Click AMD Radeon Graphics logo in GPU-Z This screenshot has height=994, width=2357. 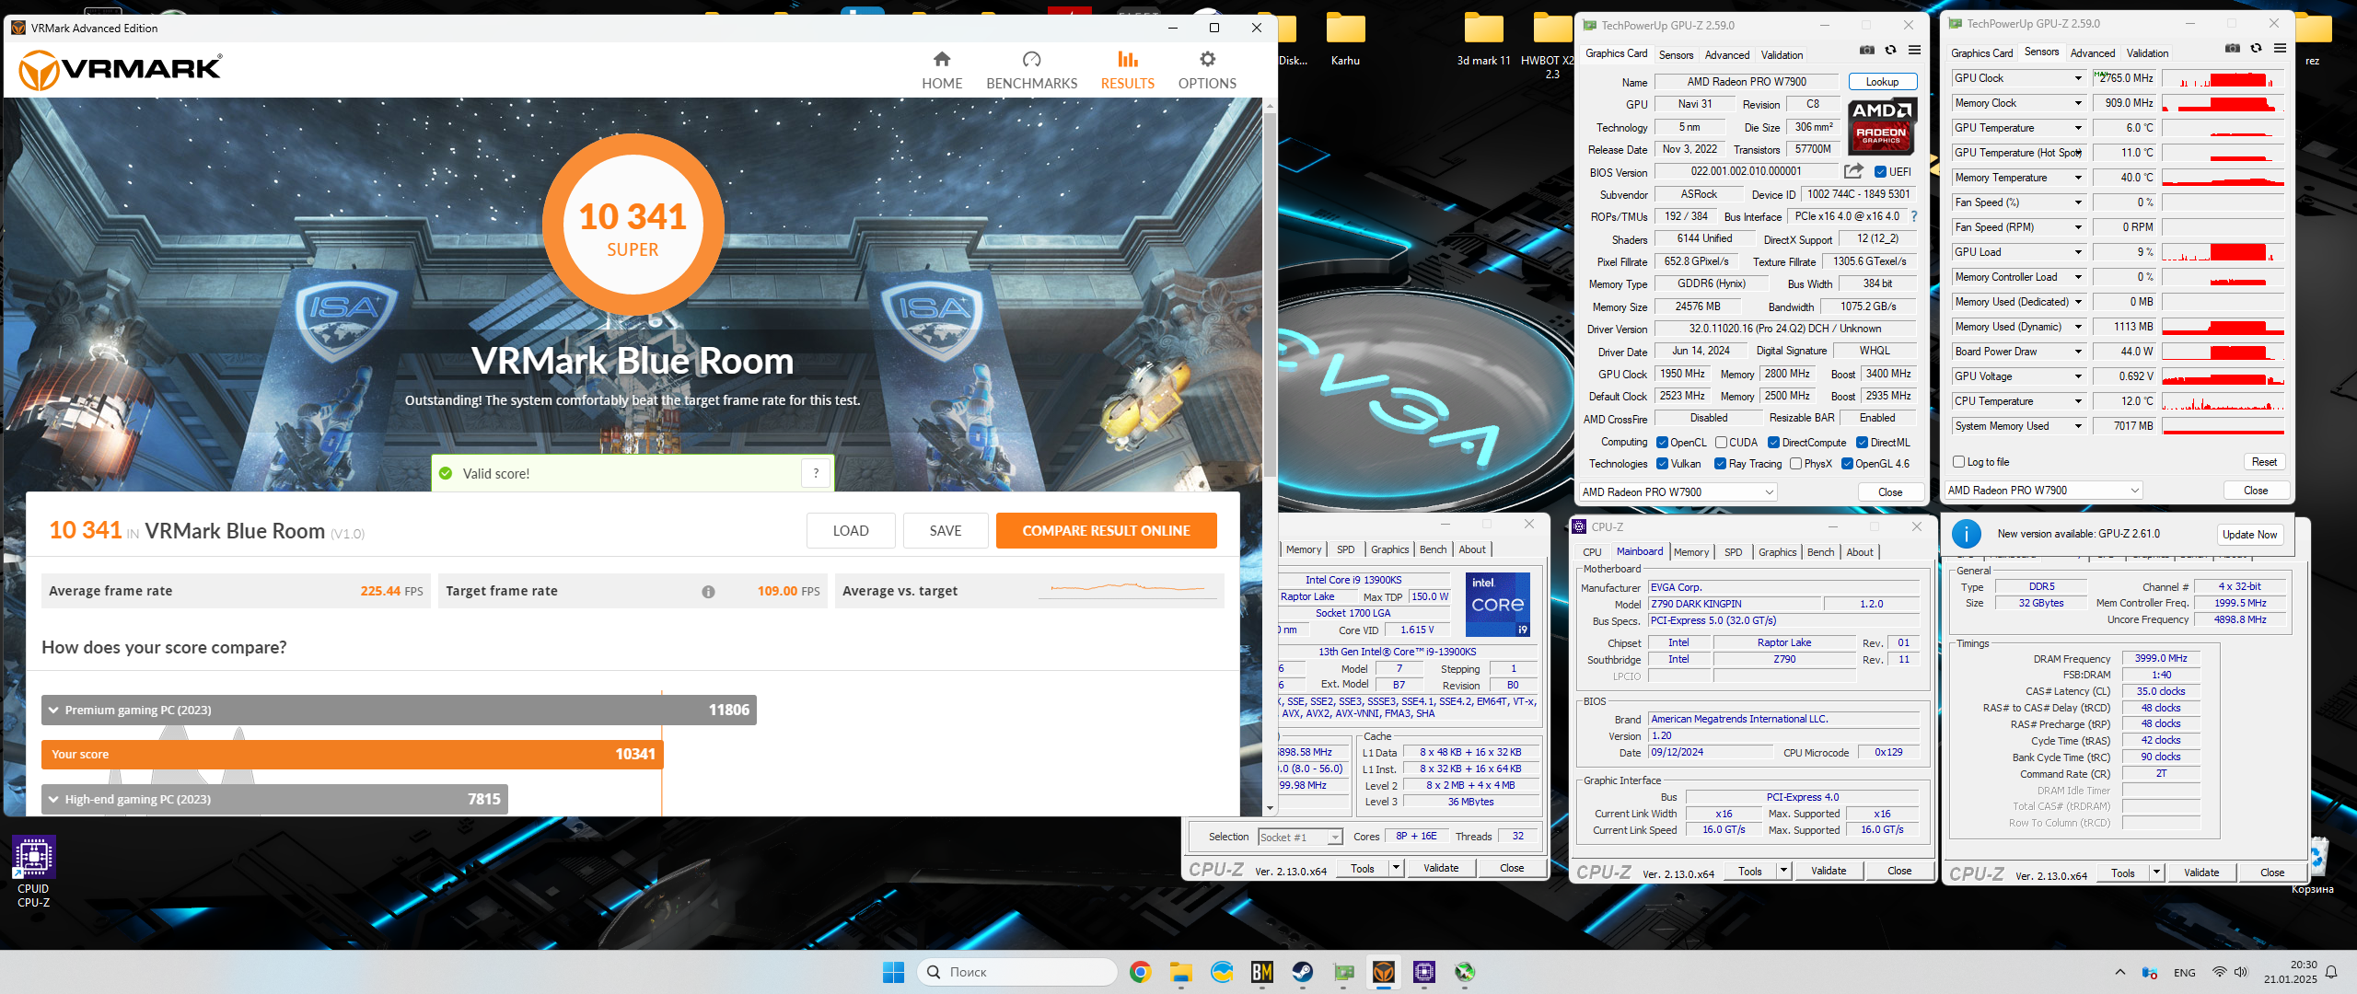(x=1882, y=127)
